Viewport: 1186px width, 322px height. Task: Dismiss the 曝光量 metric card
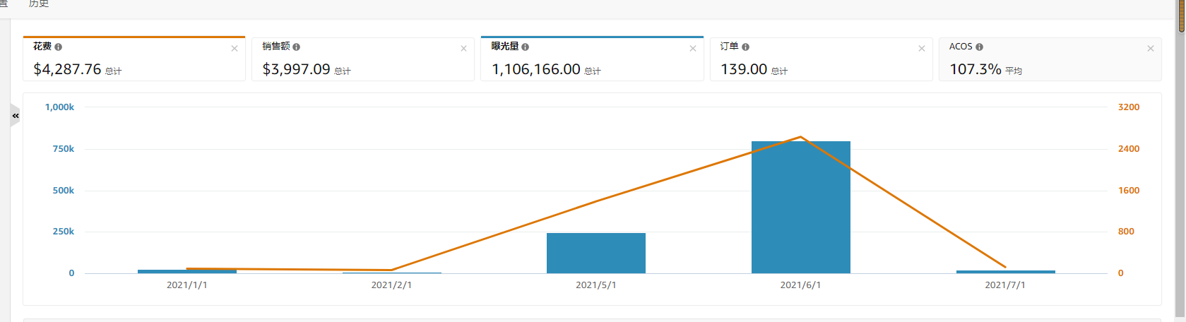click(693, 49)
